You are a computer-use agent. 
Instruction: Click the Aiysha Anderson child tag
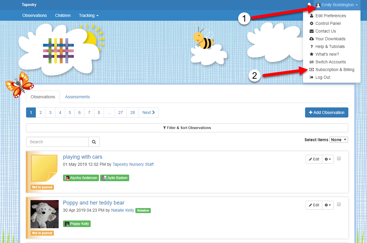point(81,178)
